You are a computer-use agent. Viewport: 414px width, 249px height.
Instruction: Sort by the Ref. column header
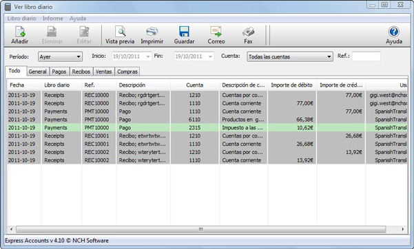(99, 85)
